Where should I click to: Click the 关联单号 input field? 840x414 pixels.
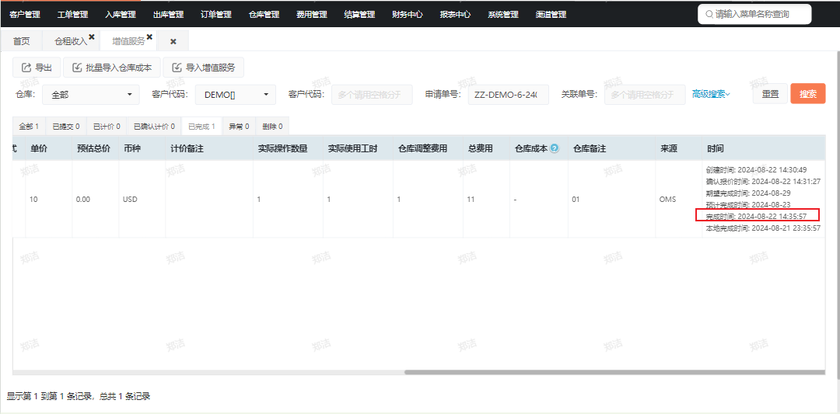pyautogui.click(x=645, y=95)
